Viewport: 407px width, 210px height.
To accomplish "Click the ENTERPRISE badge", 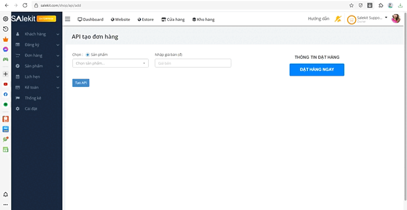I will tap(46, 19).
